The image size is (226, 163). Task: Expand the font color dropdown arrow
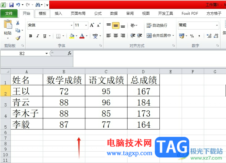[x=87, y=36]
